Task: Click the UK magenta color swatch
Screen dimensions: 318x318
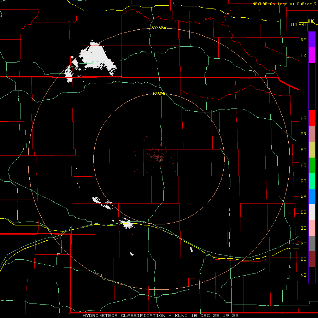Action: coord(312,55)
